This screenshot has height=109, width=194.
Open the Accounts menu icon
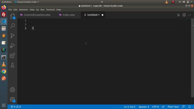coord(12,90)
